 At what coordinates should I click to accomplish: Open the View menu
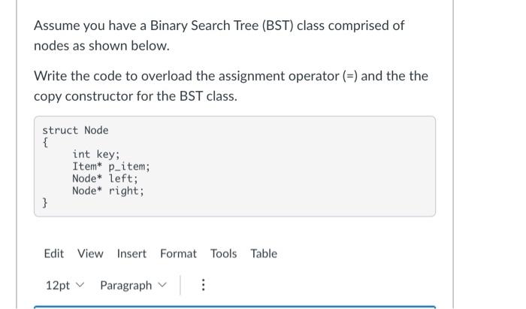click(x=90, y=253)
